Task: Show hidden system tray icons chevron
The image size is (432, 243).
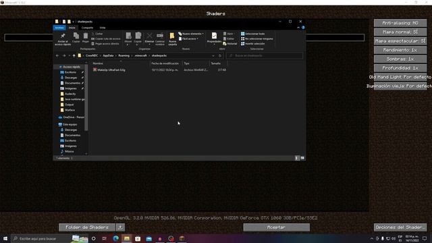Action: (372, 238)
